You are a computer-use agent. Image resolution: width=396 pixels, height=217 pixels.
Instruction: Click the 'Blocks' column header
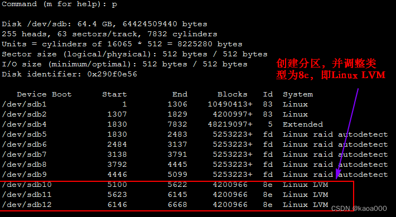click(233, 94)
